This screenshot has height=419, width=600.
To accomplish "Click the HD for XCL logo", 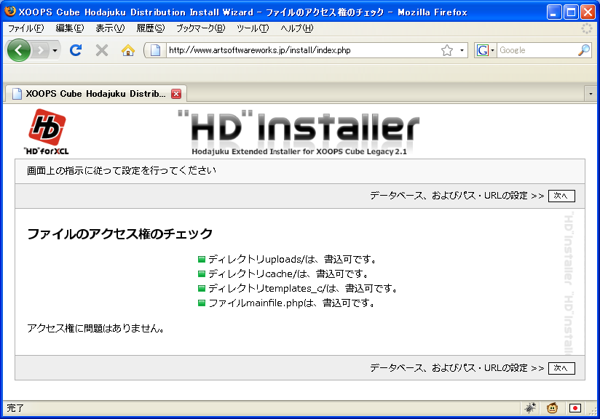I will 47,132.
